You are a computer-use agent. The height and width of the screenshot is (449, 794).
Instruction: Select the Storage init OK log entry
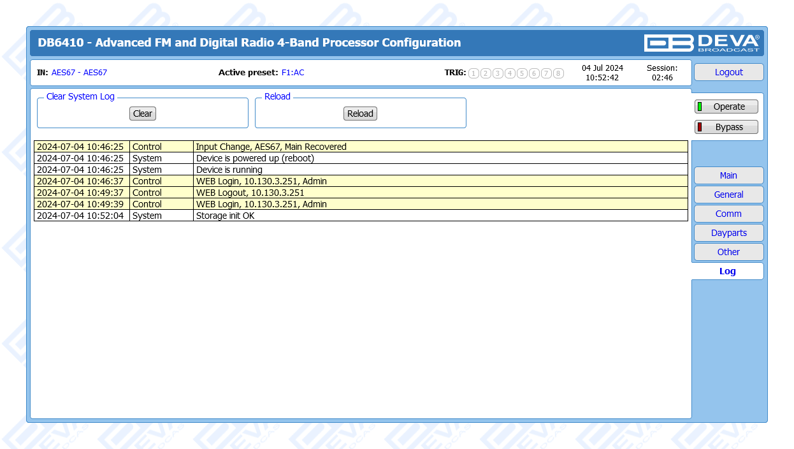tap(225, 216)
